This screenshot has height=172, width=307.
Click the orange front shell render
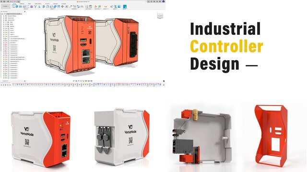coord(272,136)
